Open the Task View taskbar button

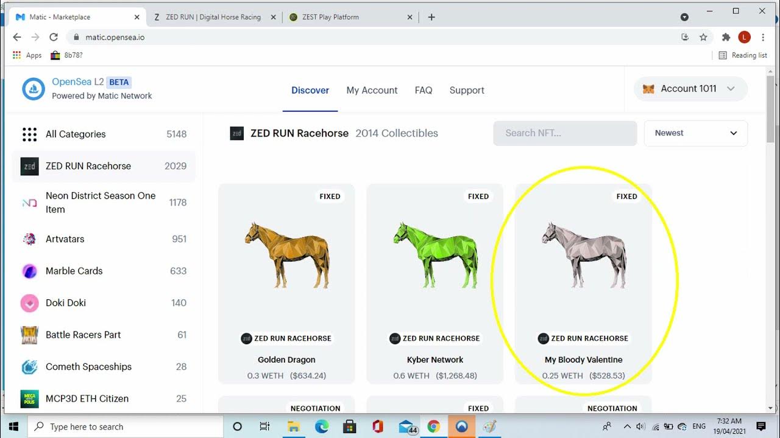264,426
